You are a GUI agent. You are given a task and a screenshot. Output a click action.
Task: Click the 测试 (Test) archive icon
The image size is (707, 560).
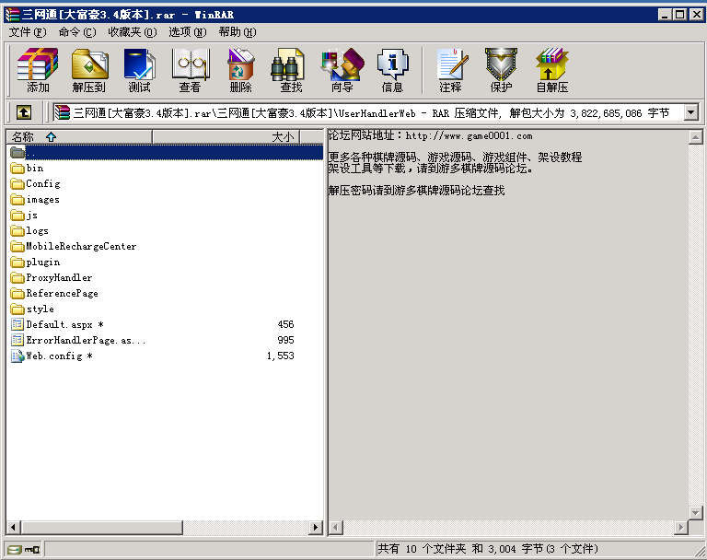pyautogui.click(x=139, y=70)
